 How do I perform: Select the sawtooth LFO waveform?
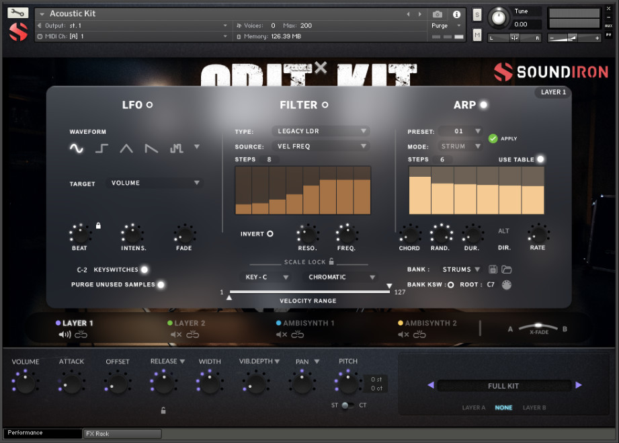pyautogui.click(x=151, y=149)
